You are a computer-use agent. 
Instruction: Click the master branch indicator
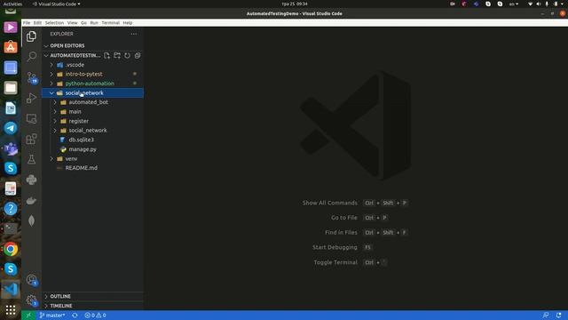[x=52, y=316]
